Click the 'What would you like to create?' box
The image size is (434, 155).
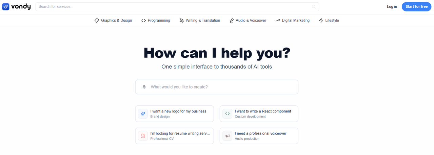[220, 87]
